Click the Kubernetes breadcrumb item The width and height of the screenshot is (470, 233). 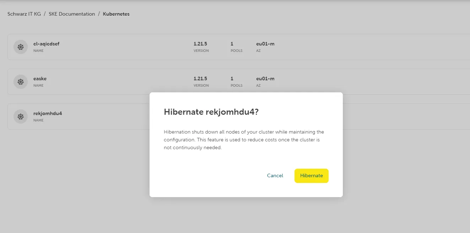(x=116, y=14)
